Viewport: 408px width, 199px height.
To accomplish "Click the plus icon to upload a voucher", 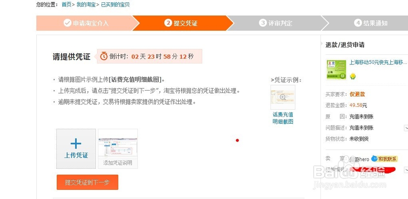I will coord(76,143).
